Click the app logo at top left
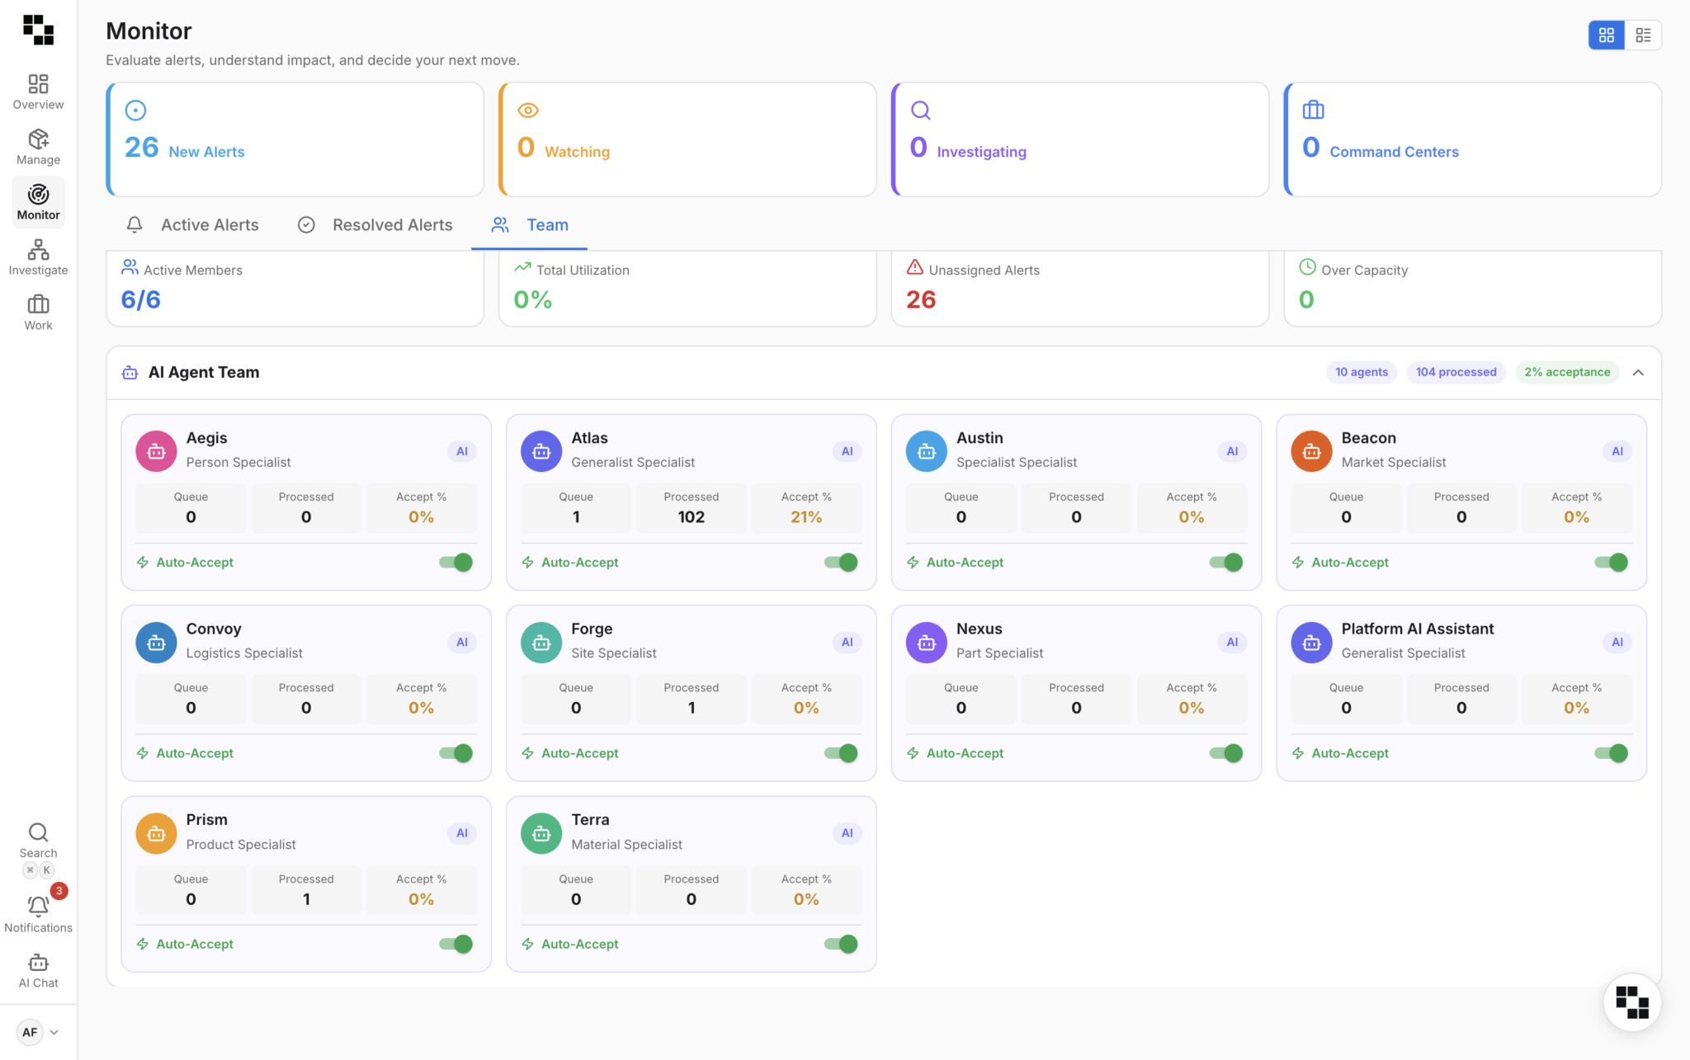This screenshot has height=1060, width=1690. coord(38,29)
